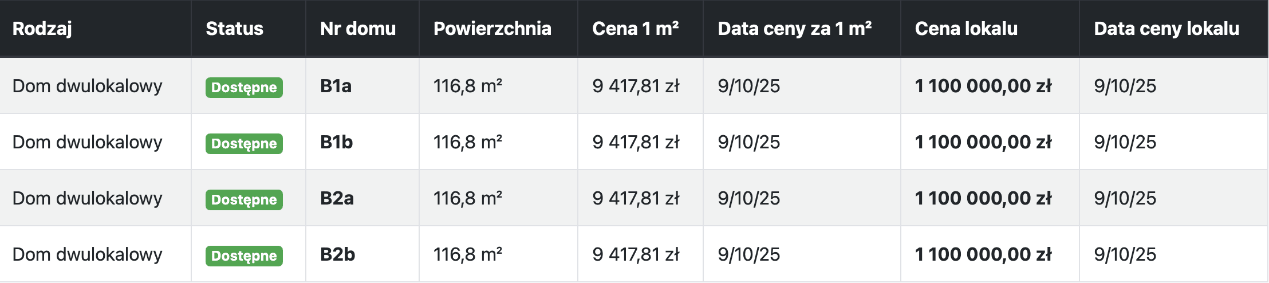Click Dostępne badge for house B1b
The height and width of the screenshot is (283, 1269).
coord(244,144)
